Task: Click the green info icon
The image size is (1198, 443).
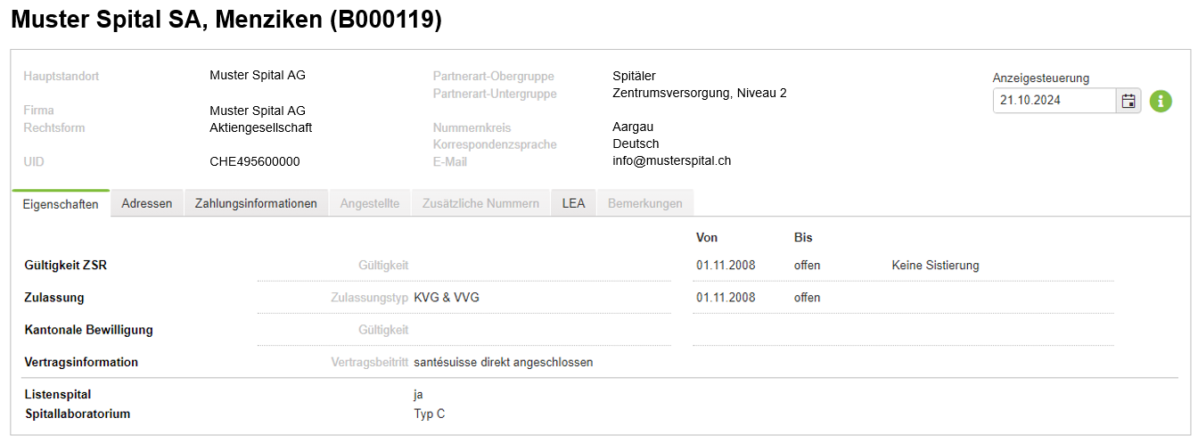Action: click(x=1161, y=101)
